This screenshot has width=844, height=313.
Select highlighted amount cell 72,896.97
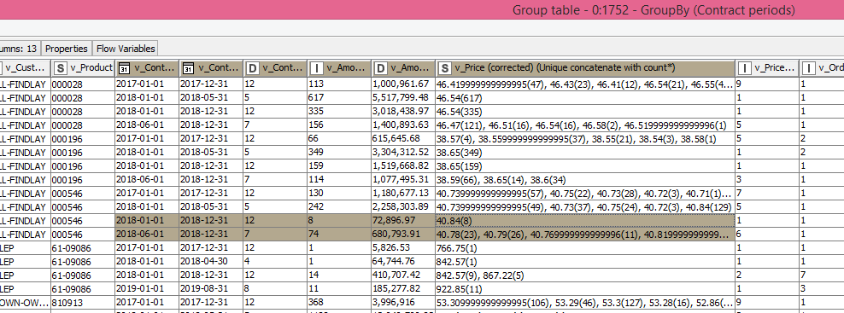[403, 221]
